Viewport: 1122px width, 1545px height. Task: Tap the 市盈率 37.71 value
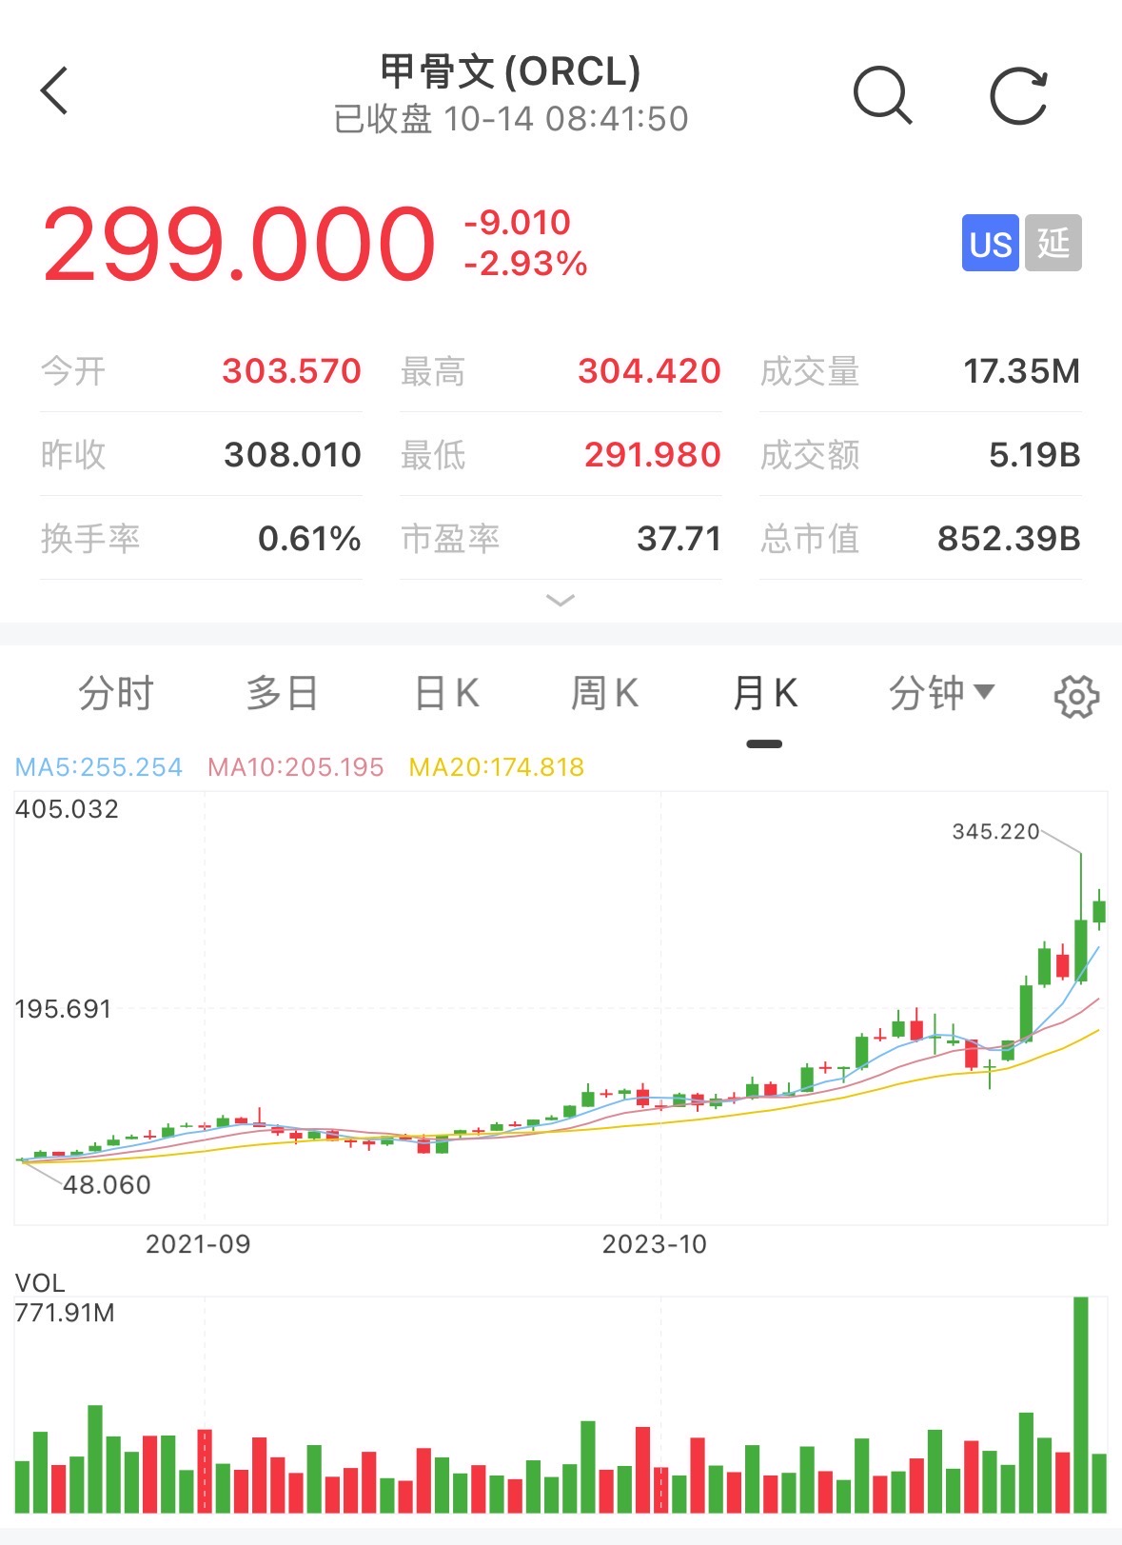pyautogui.click(x=679, y=539)
